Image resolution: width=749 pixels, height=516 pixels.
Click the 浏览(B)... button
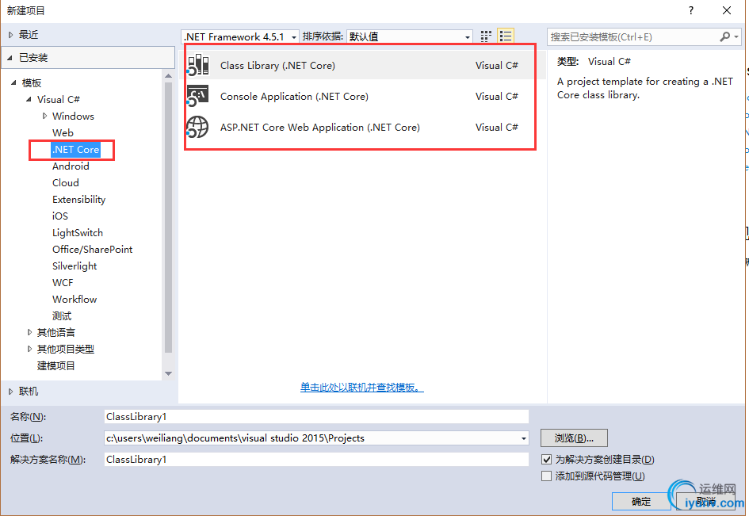click(x=574, y=438)
